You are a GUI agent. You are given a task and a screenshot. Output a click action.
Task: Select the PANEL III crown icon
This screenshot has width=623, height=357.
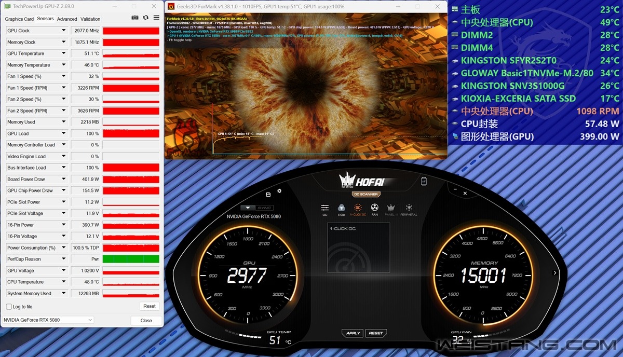click(390, 209)
